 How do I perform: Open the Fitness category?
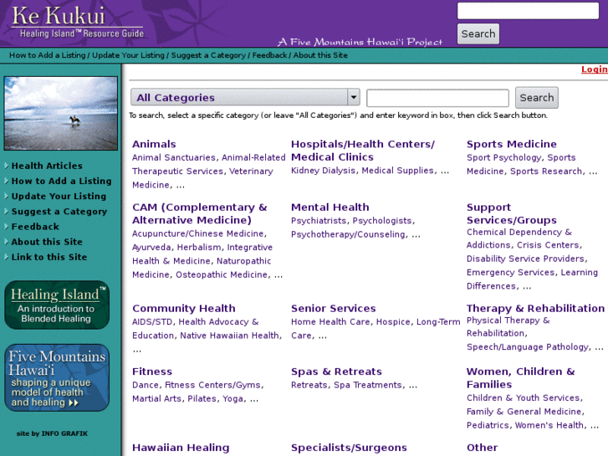(152, 371)
